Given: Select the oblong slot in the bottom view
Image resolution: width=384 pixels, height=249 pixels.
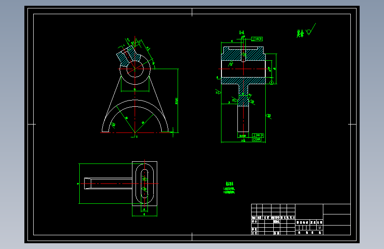Looking at the screenshot, I should (144, 183).
